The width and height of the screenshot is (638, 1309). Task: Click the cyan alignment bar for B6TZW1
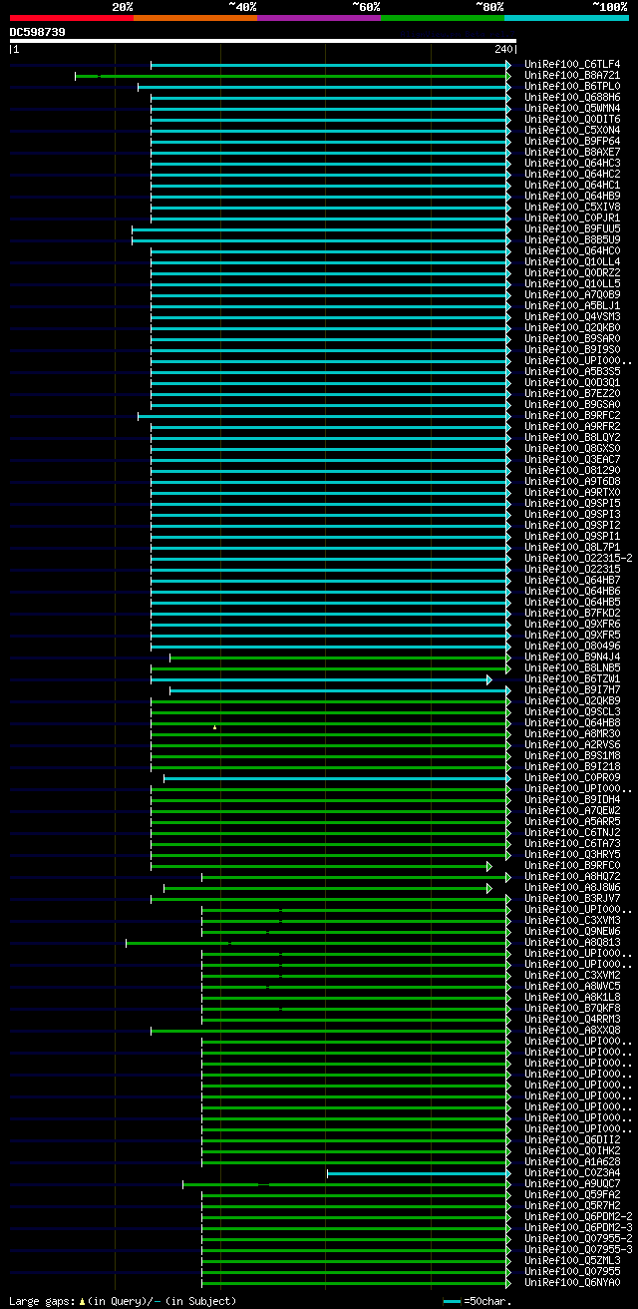pyautogui.click(x=321, y=679)
